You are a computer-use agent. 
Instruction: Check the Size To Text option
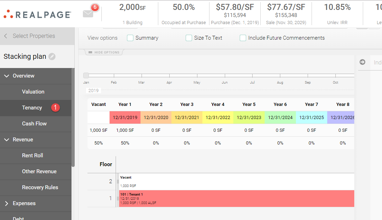tap(189, 38)
